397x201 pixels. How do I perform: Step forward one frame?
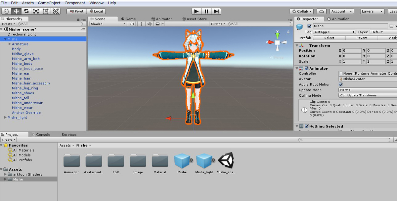coord(216,11)
